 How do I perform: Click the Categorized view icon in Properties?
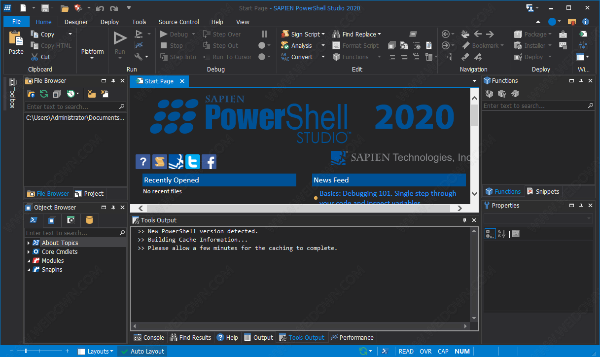[490, 234]
